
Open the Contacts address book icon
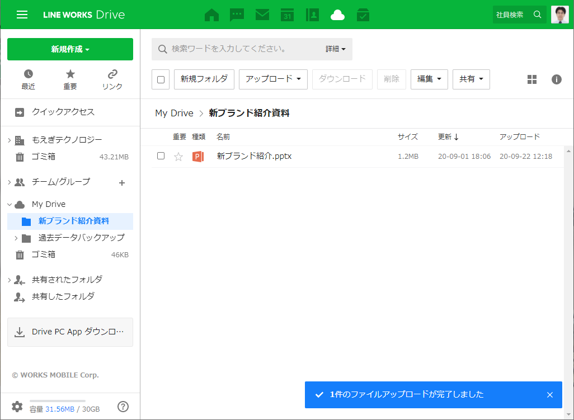coord(313,15)
